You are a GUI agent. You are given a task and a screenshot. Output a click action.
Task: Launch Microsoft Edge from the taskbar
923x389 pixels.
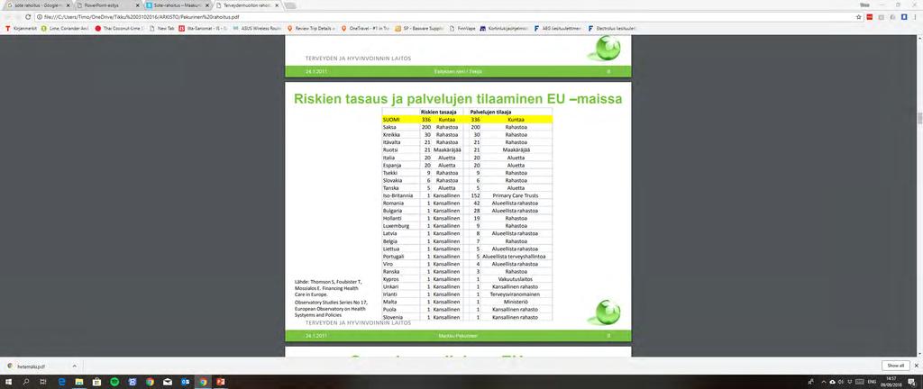coord(61,382)
